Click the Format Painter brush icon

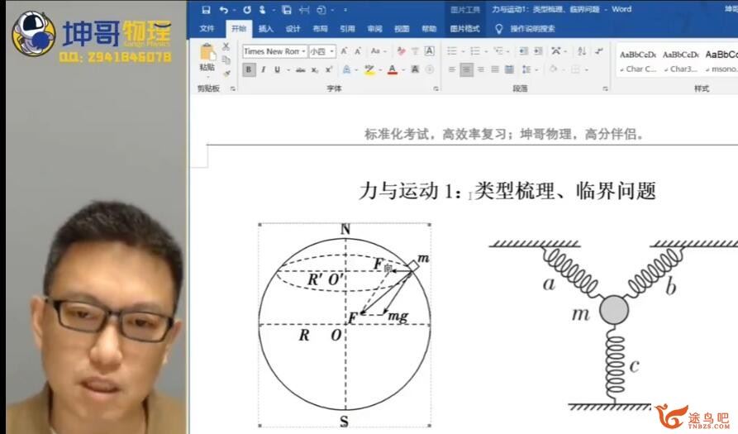point(226,73)
